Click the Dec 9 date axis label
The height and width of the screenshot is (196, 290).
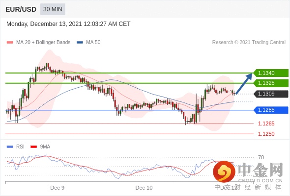click(x=58, y=188)
